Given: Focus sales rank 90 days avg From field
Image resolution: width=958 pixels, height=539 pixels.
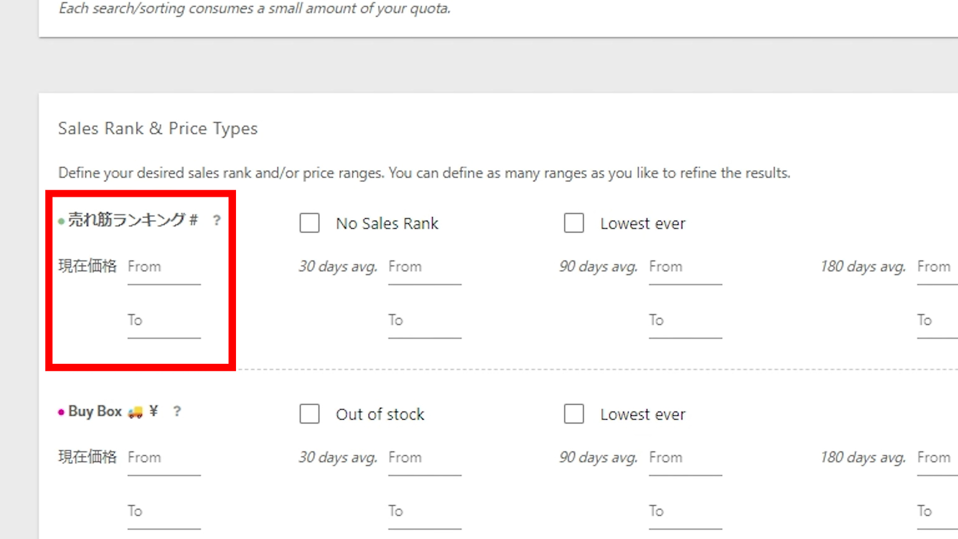Looking at the screenshot, I should pyautogui.click(x=685, y=268).
